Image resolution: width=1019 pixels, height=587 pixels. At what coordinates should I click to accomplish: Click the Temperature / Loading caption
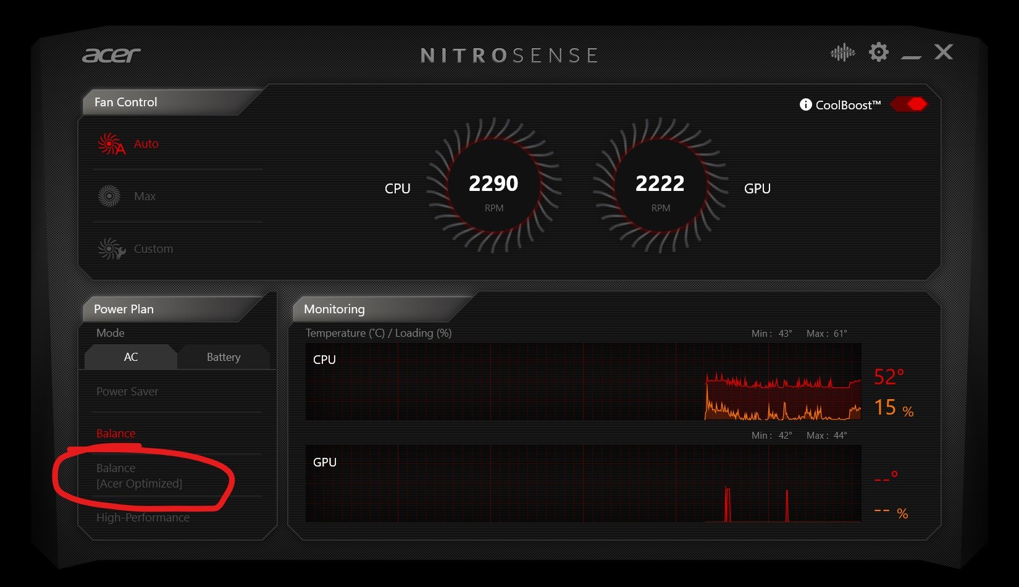click(379, 333)
